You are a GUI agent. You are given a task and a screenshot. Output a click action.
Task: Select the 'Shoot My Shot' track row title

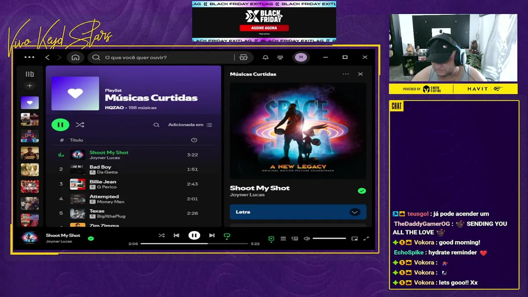point(109,152)
